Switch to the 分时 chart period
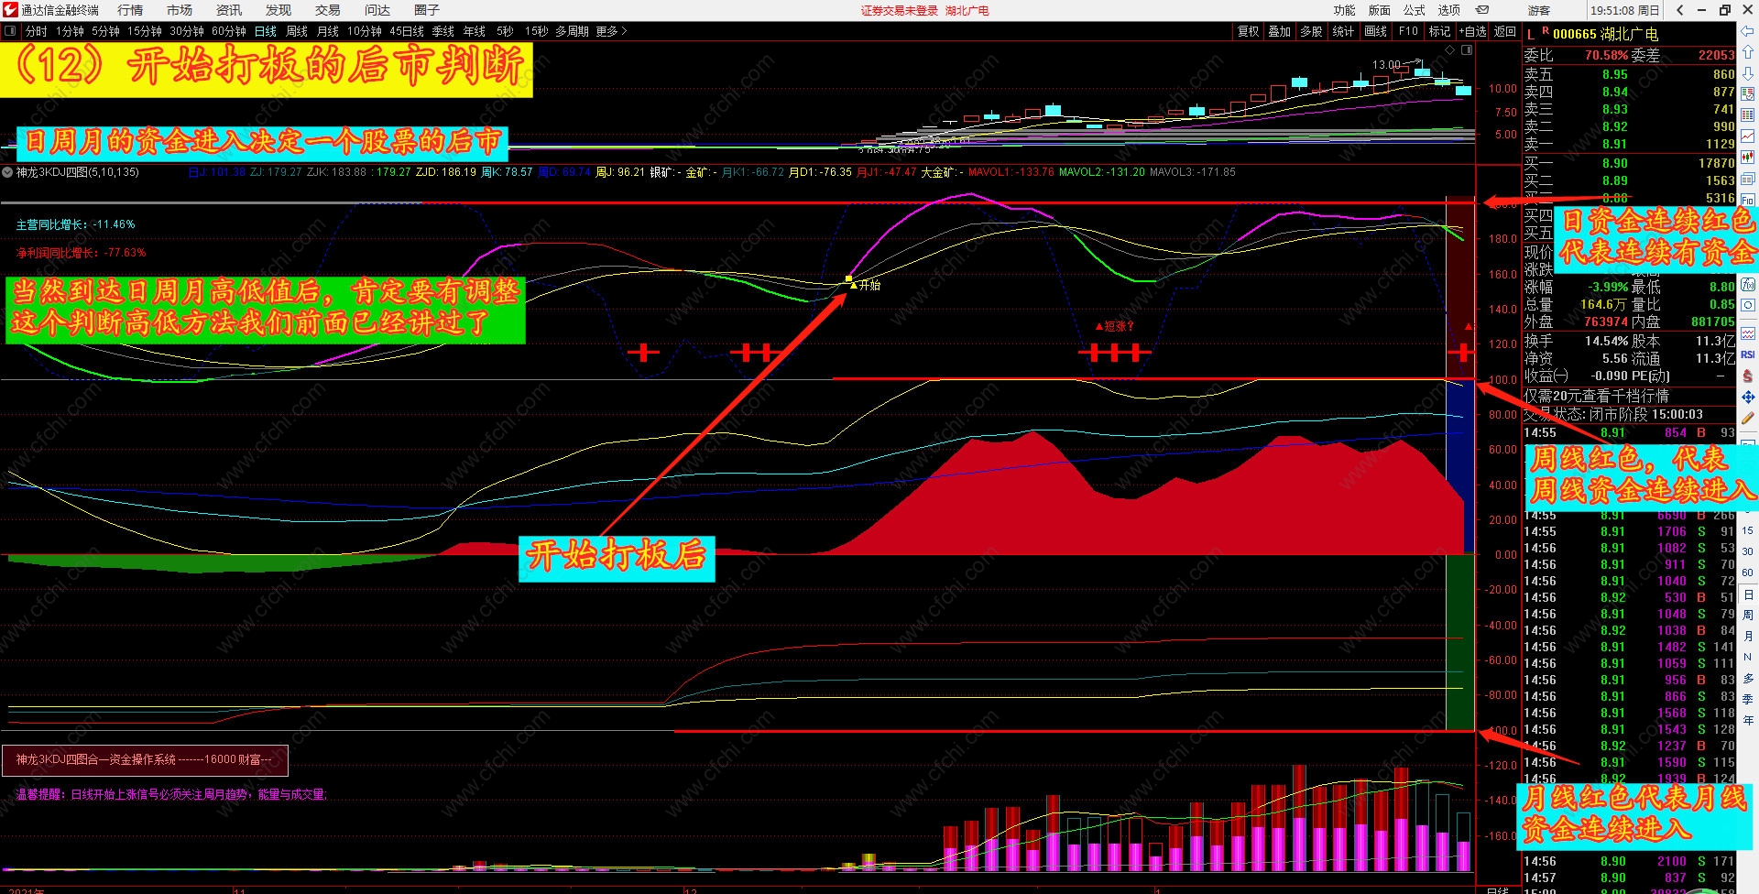The width and height of the screenshot is (1759, 894). pos(37,31)
